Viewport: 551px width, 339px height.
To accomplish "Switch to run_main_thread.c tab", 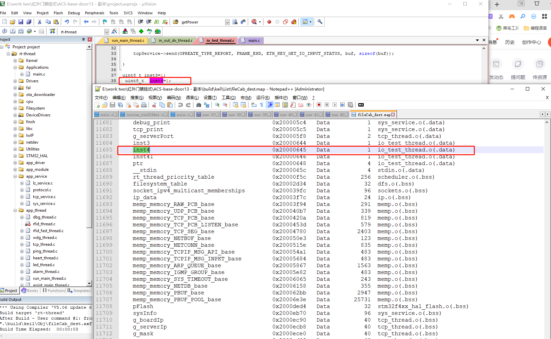I will 128,41.
